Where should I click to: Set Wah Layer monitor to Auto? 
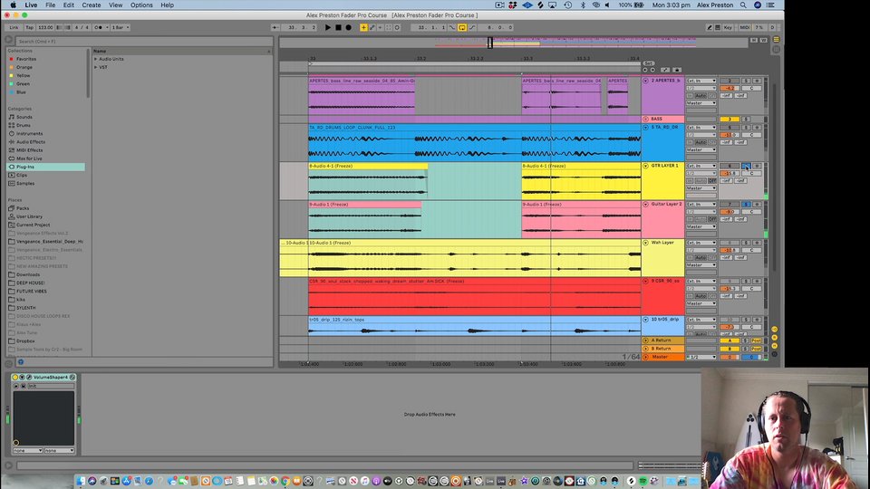pos(701,258)
